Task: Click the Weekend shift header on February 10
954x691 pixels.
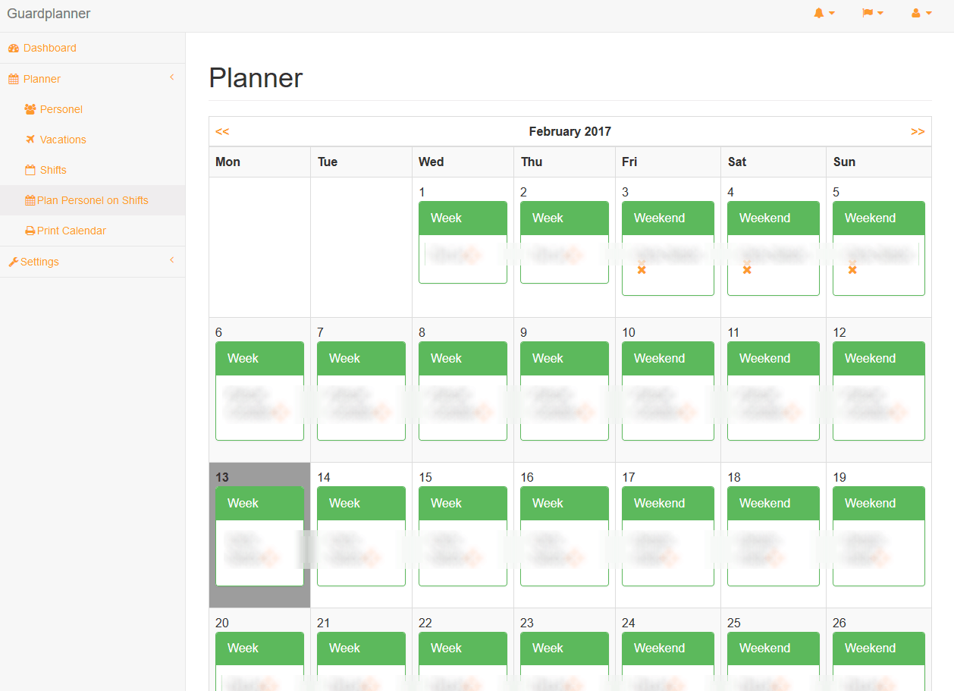Action: (667, 358)
